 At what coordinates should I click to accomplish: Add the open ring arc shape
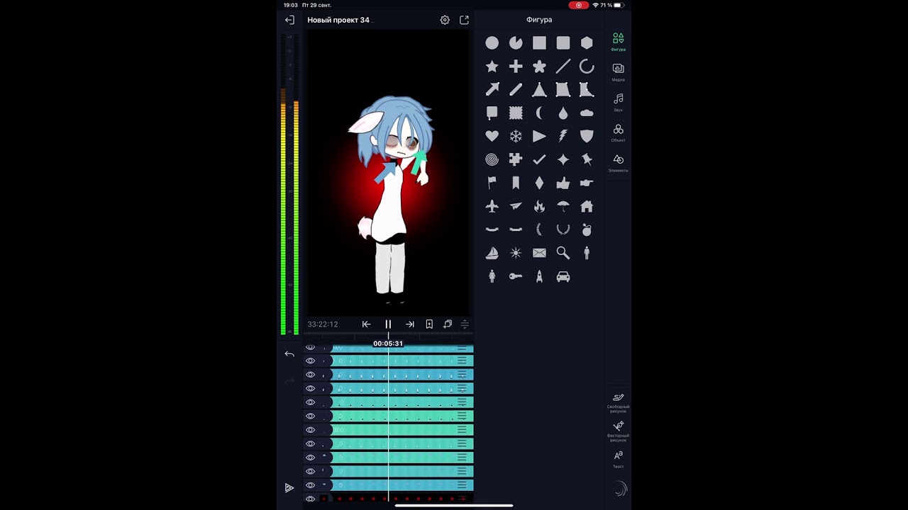pyautogui.click(x=587, y=67)
